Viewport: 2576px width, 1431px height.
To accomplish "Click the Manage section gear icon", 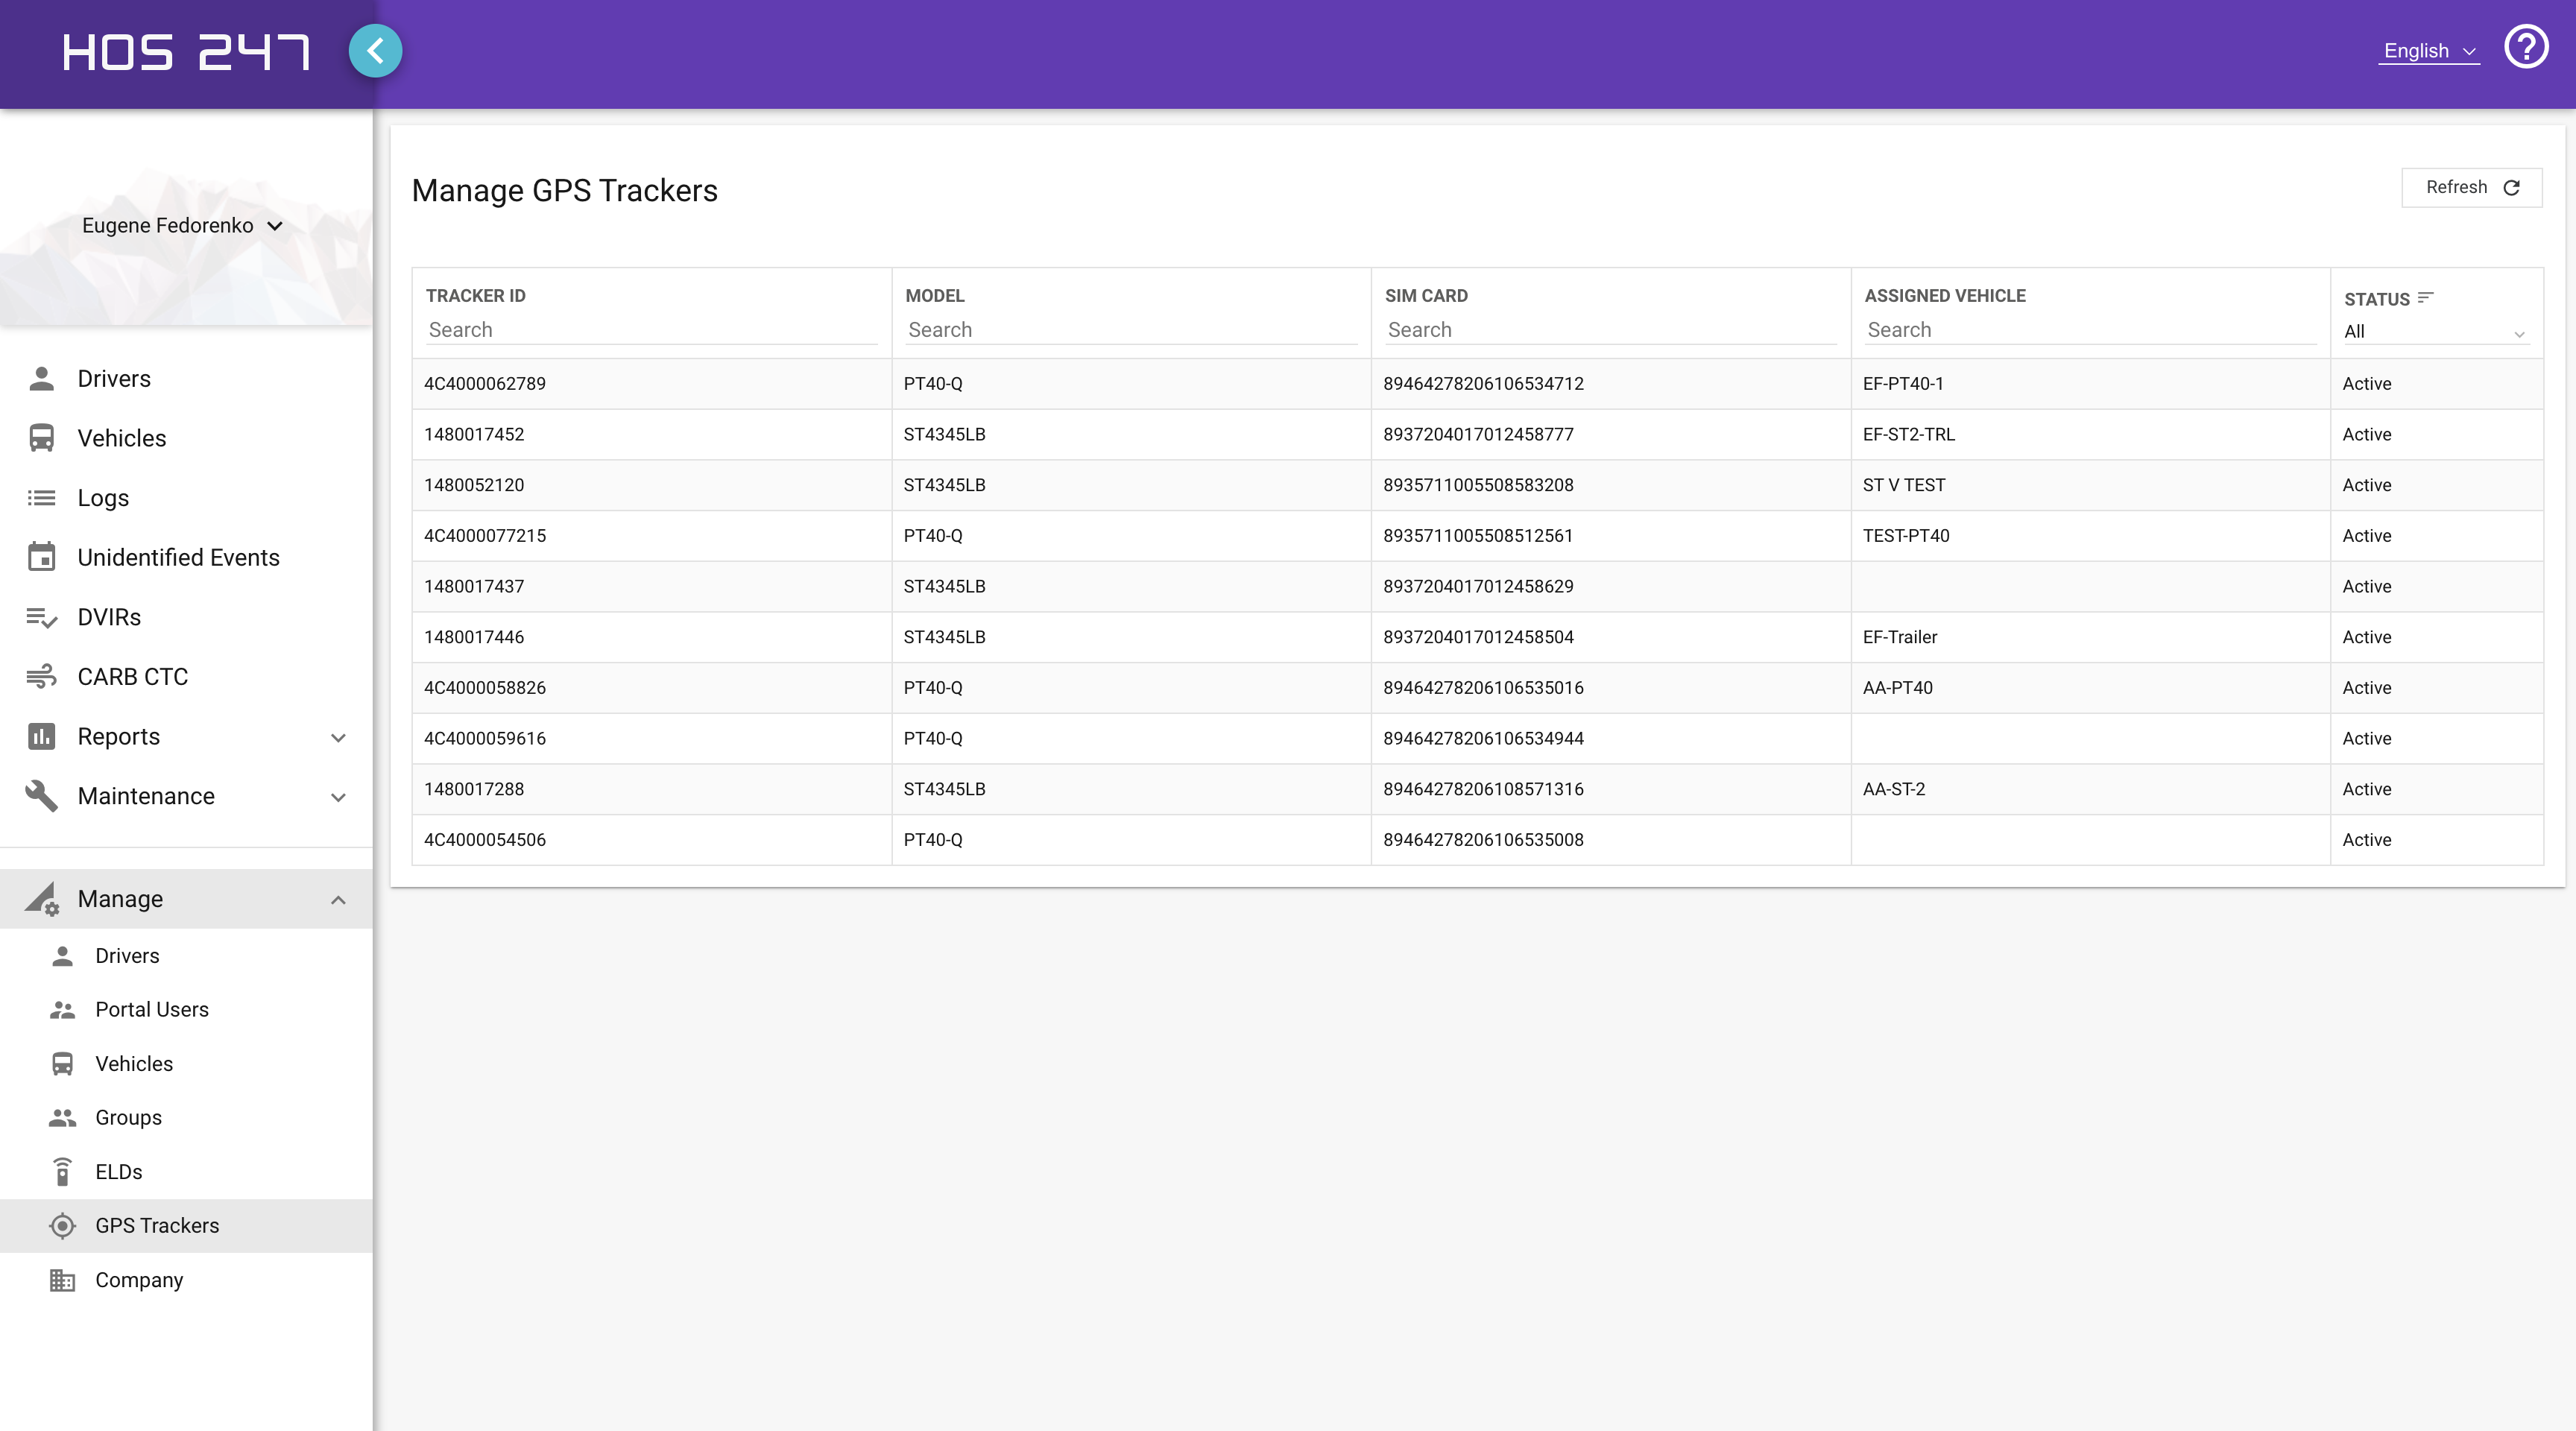I will (x=43, y=899).
